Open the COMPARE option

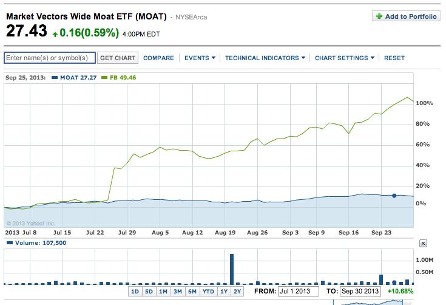[158, 58]
